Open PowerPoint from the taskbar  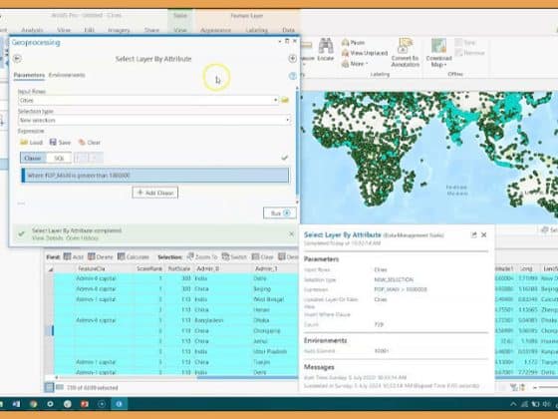click(85, 404)
